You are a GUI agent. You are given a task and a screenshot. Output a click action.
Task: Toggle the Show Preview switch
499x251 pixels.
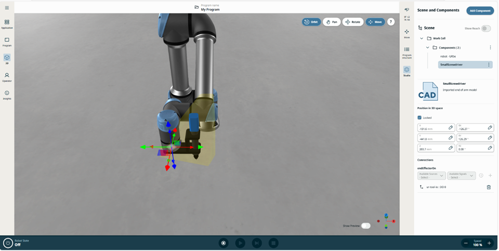366,226
